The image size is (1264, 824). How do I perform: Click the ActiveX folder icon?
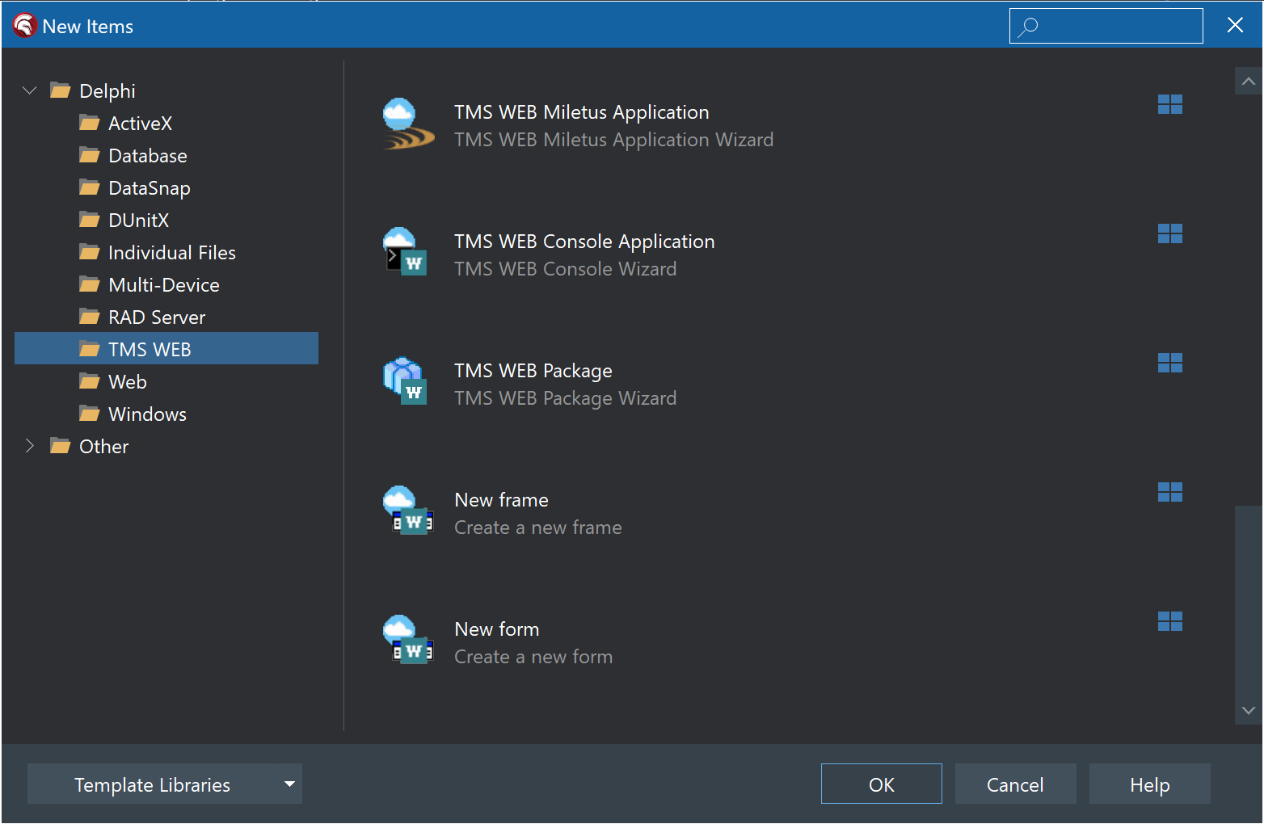(x=90, y=123)
